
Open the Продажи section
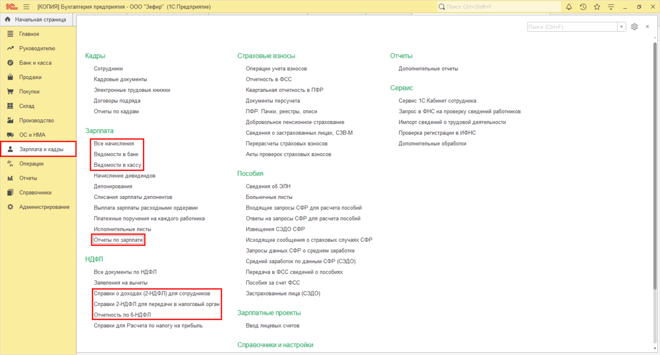(37, 77)
